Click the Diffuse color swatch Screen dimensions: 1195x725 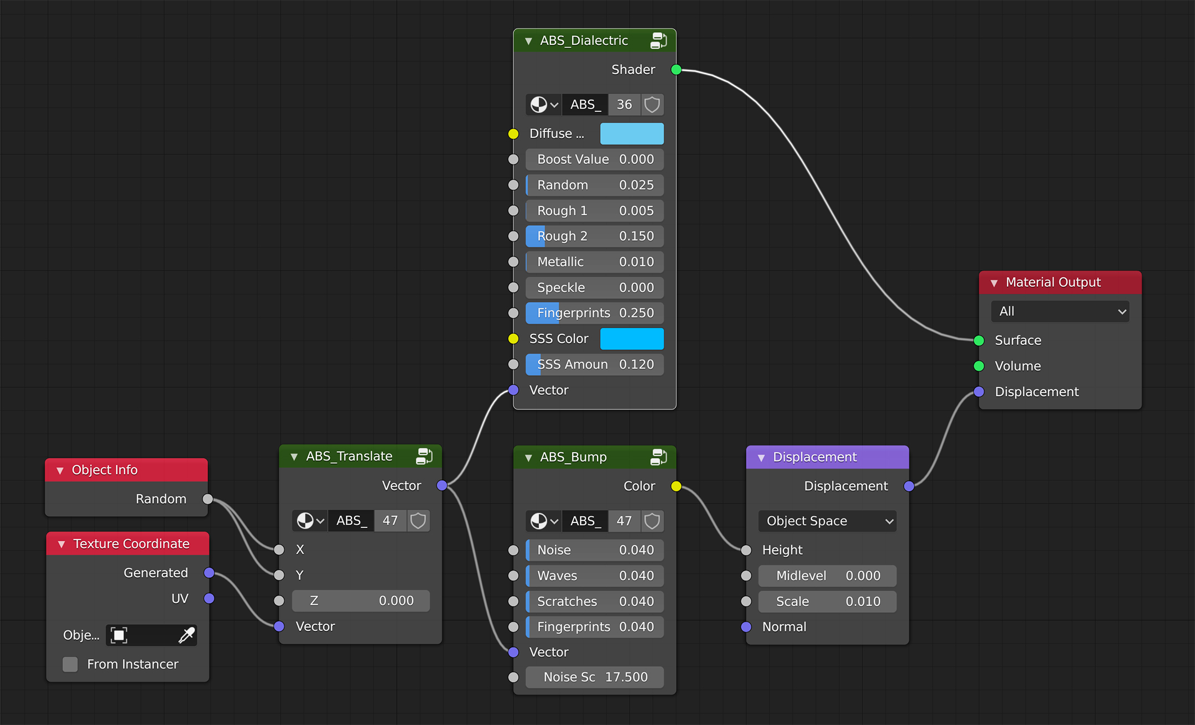point(632,134)
